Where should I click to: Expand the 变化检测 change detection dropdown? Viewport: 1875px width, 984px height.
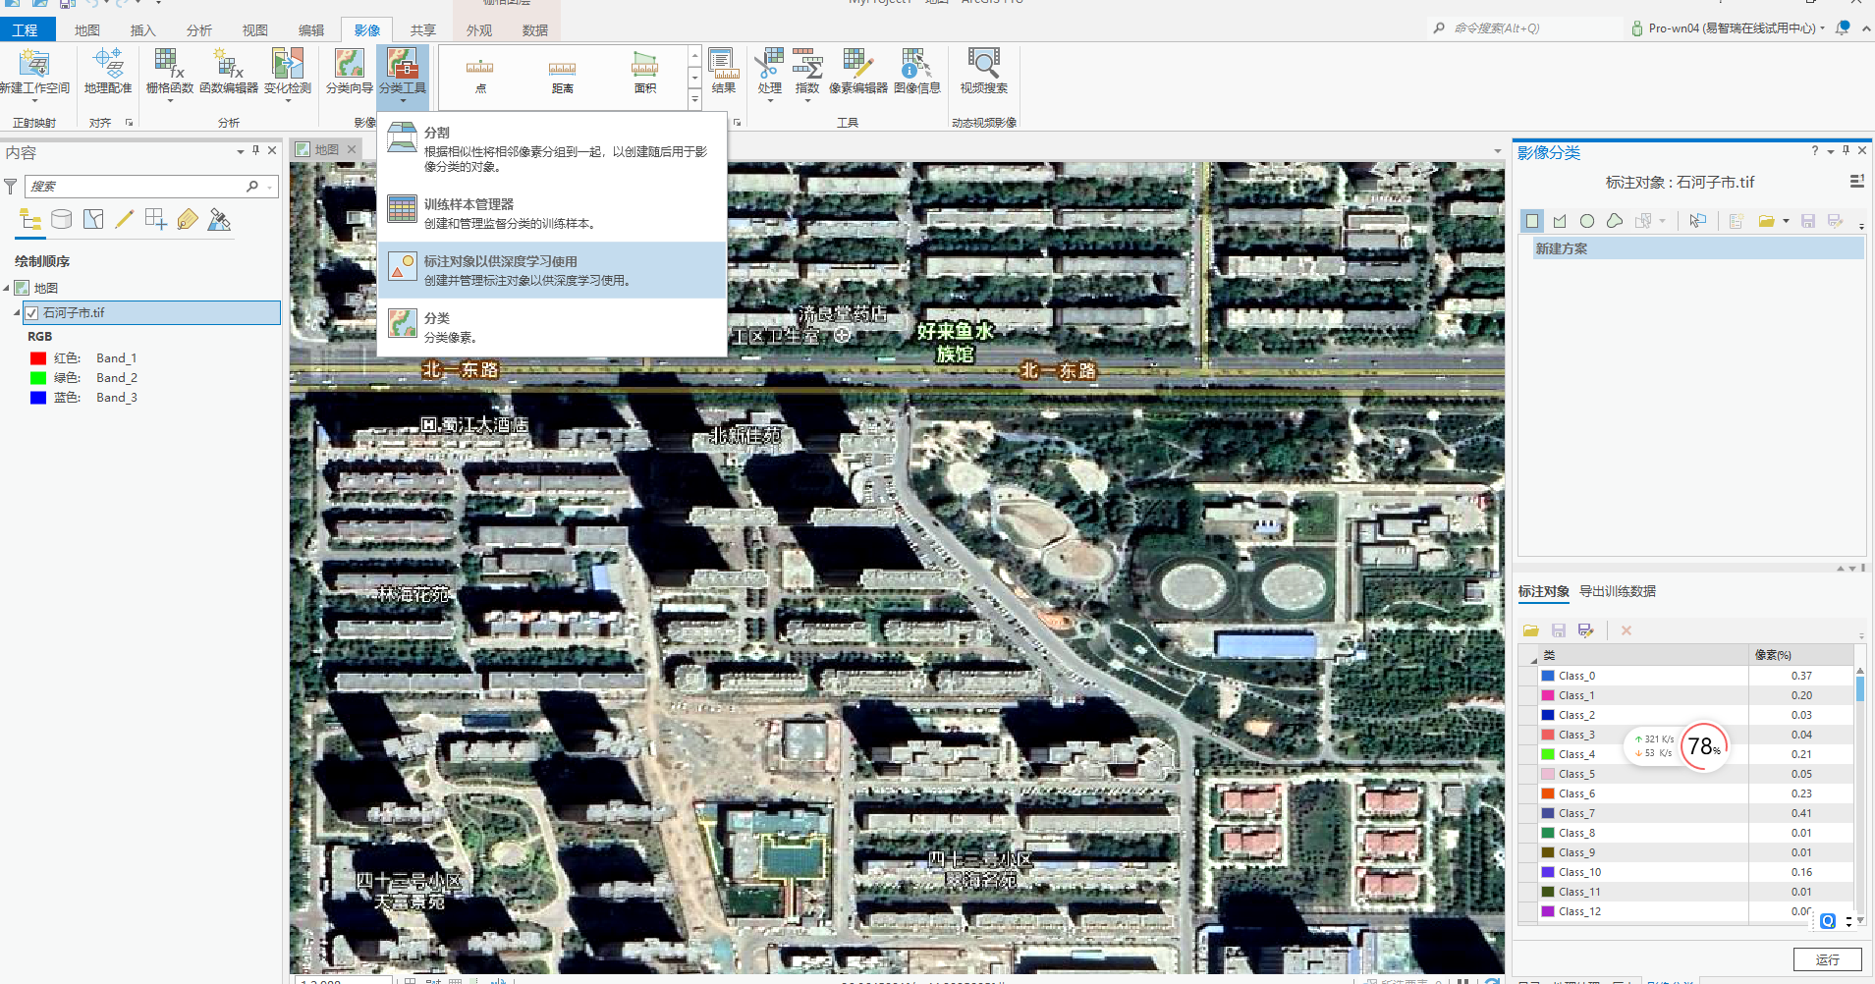click(288, 99)
